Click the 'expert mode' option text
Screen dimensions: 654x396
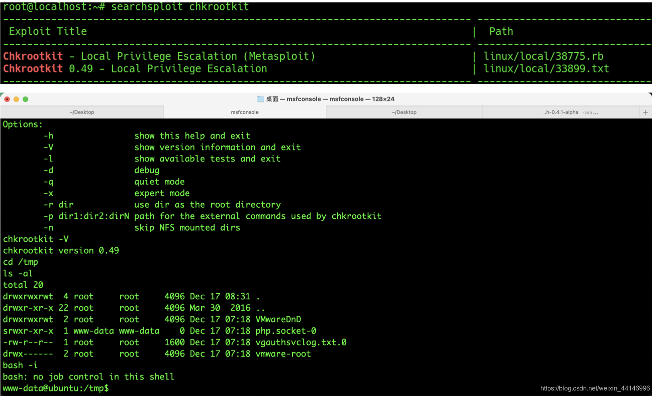(162, 193)
